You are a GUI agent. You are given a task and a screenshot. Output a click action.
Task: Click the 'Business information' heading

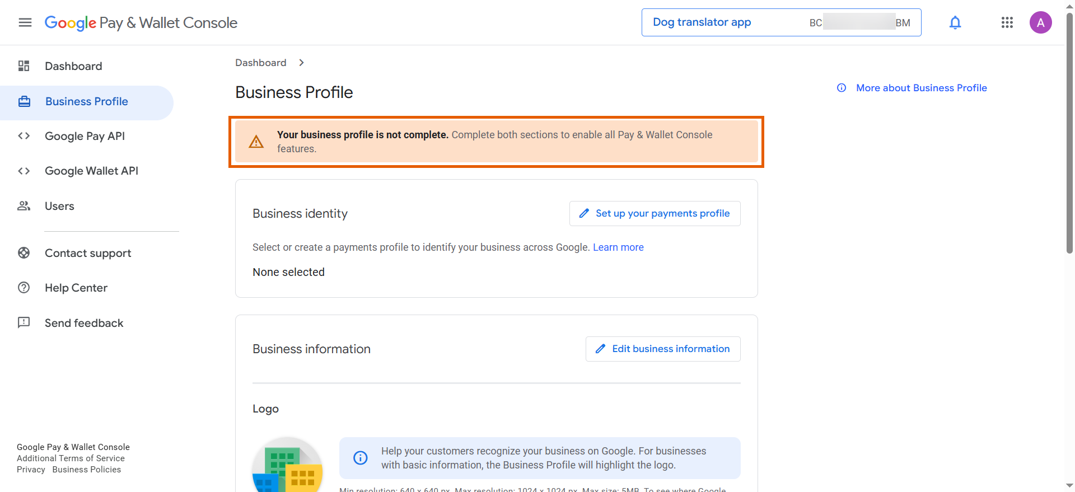pos(311,349)
